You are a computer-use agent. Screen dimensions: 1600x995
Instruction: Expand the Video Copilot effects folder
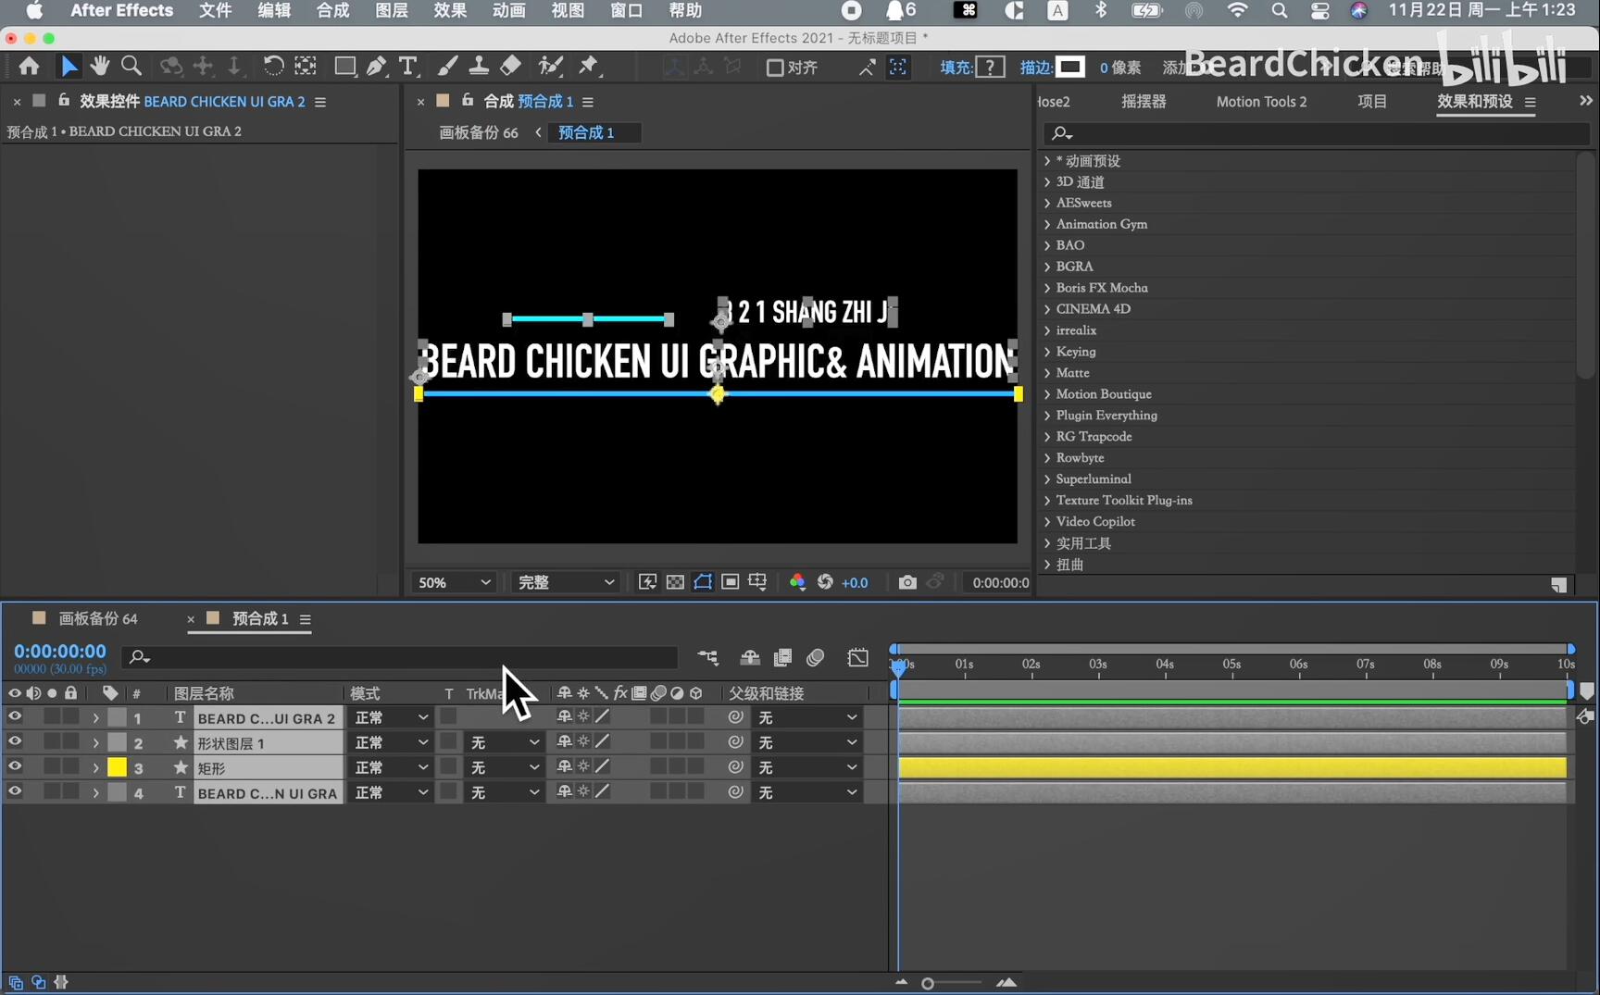click(x=1047, y=522)
